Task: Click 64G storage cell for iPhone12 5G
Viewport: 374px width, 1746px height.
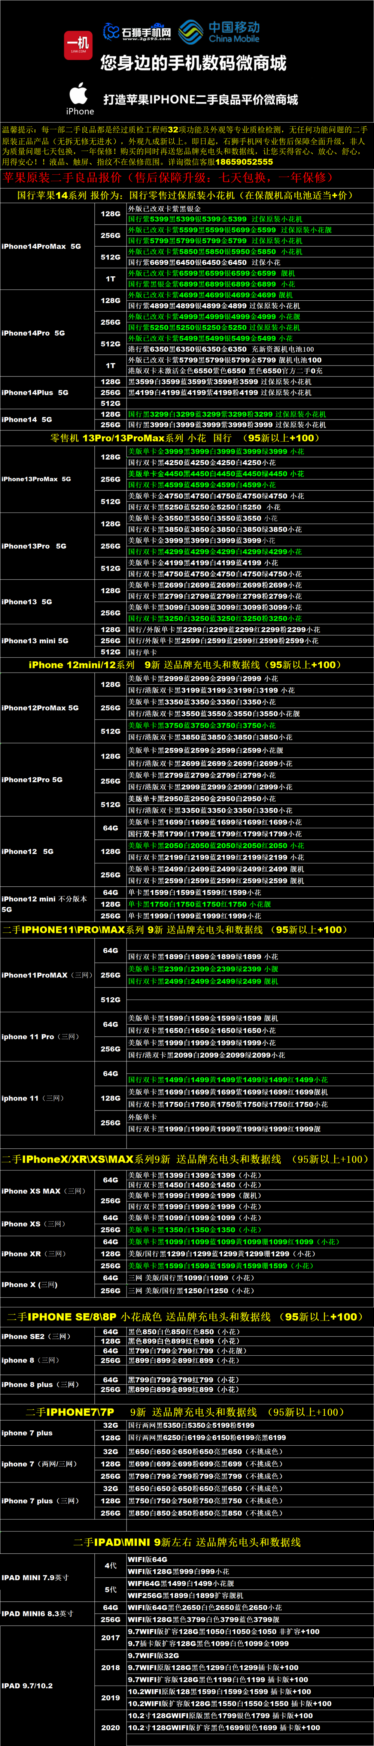Action: [x=110, y=828]
